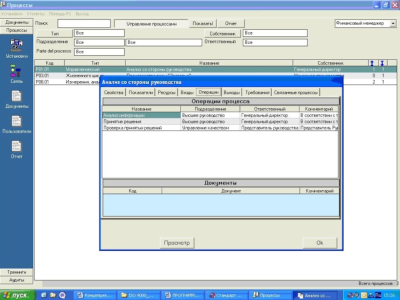Select the Принятие решения operation row

[140, 121]
